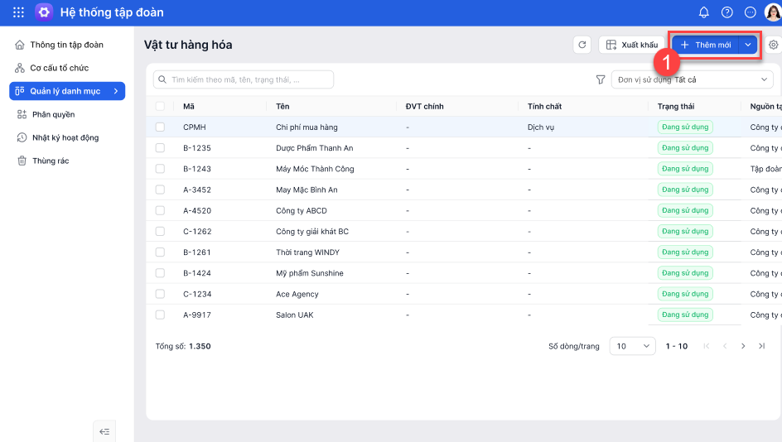782x442 pixels.
Task: Go to Phân quyền in sidebar
Action: click(53, 114)
